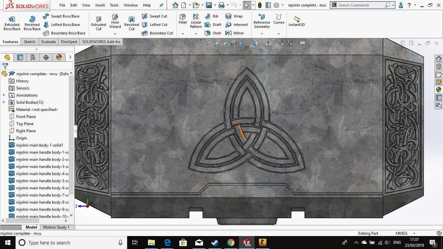Click the Hole Wizard icon
443x249 pixels.
(115, 17)
